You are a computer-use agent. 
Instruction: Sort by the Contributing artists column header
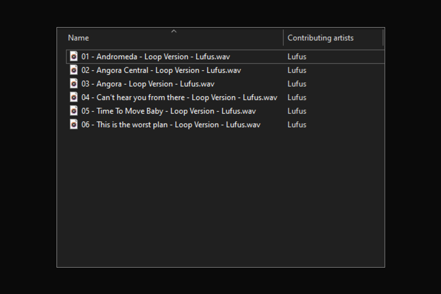point(320,38)
